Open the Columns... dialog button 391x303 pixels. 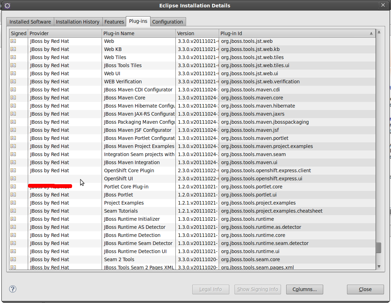click(305, 289)
